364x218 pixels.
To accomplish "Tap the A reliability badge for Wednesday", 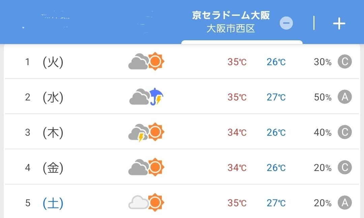I will (x=345, y=97).
